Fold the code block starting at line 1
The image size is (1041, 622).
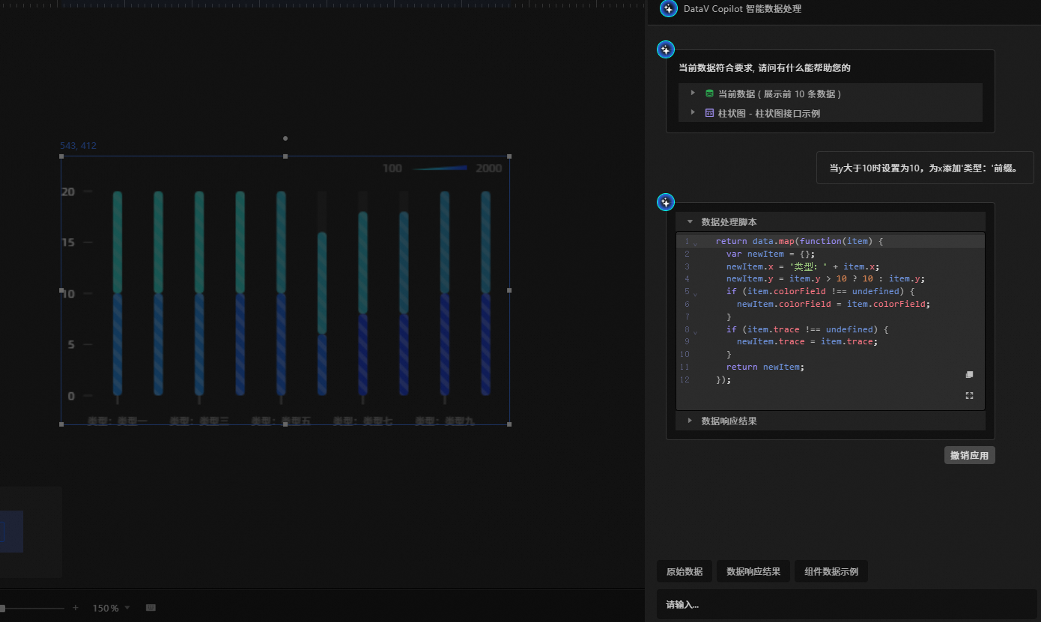(x=695, y=243)
